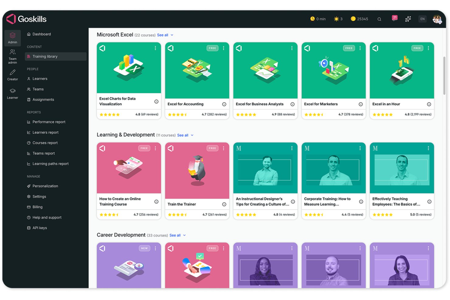The image size is (450, 300).
Task: Click the clock showing 0 min
Action: [318, 19]
